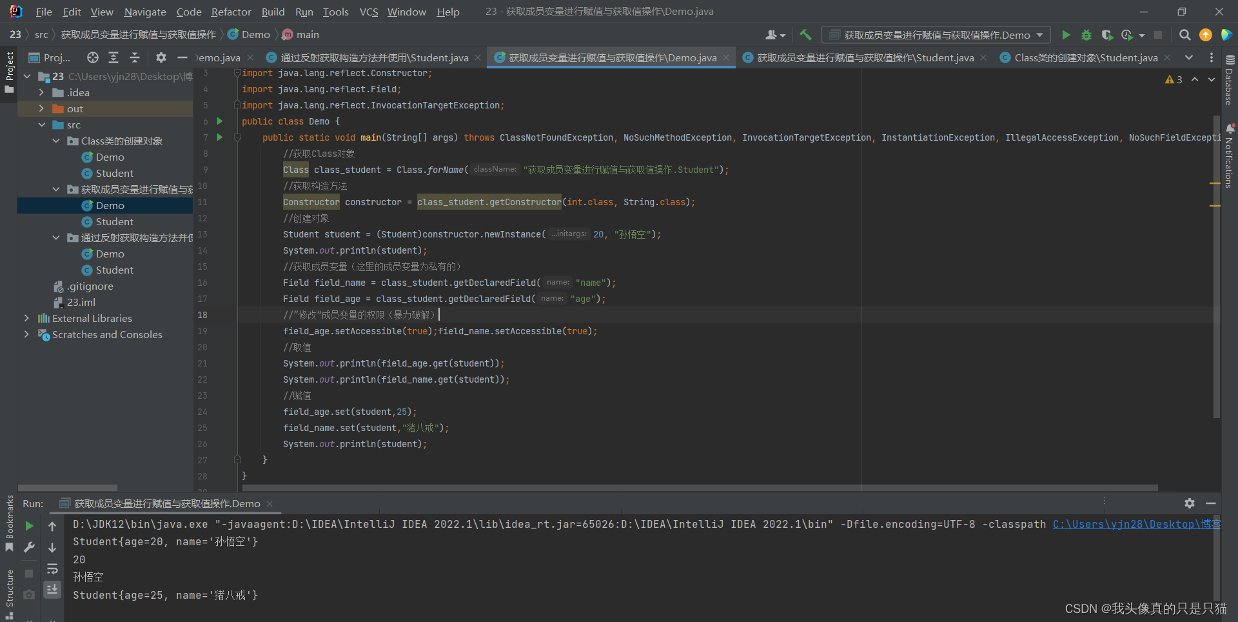Image resolution: width=1238 pixels, height=622 pixels.
Task: Open the VCS menu
Action: click(369, 12)
